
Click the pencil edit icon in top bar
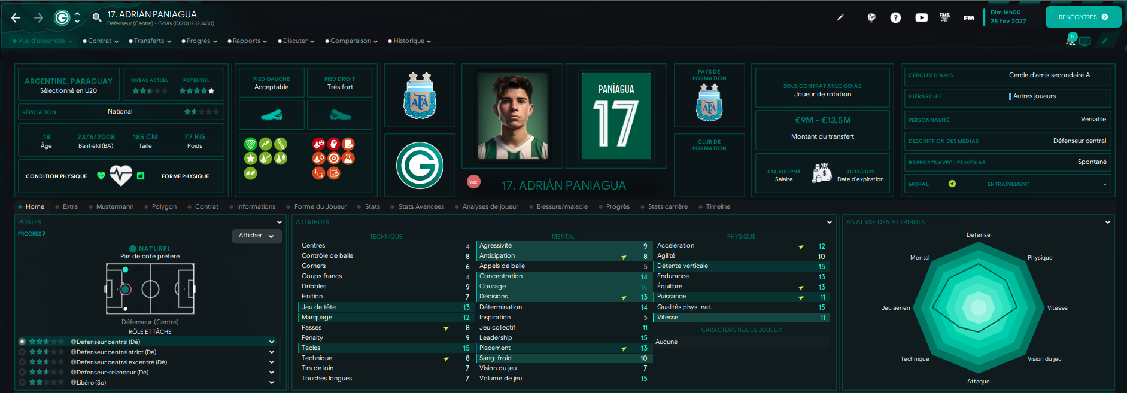(x=840, y=17)
